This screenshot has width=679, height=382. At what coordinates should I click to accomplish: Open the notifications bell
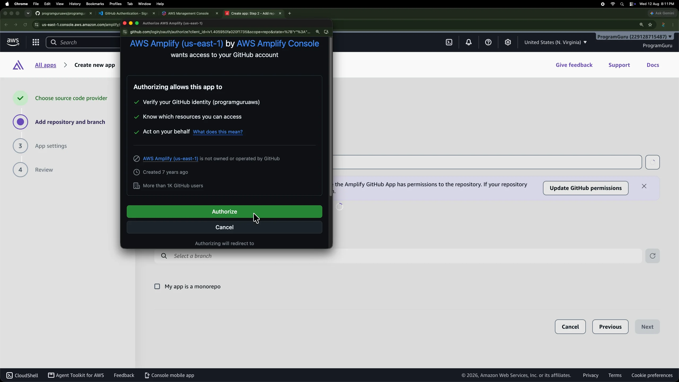(469, 42)
